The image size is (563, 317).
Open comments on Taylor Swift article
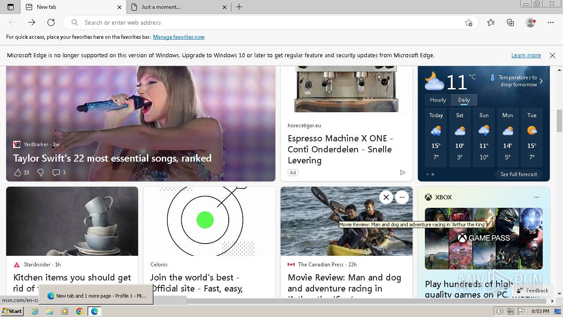coord(59,173)
